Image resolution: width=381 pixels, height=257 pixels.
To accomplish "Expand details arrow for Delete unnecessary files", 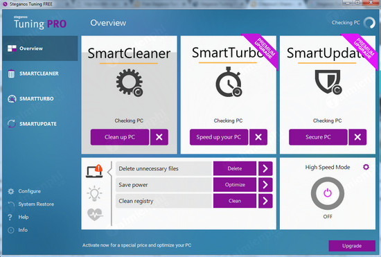I will tap(265, 168).
